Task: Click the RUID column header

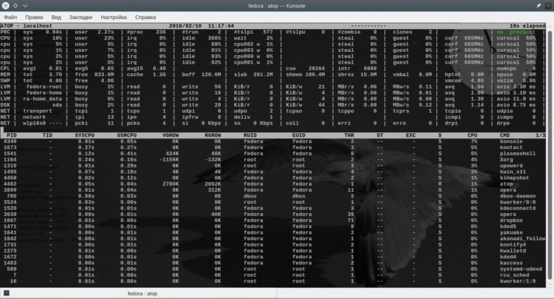Action: (250, 135)
